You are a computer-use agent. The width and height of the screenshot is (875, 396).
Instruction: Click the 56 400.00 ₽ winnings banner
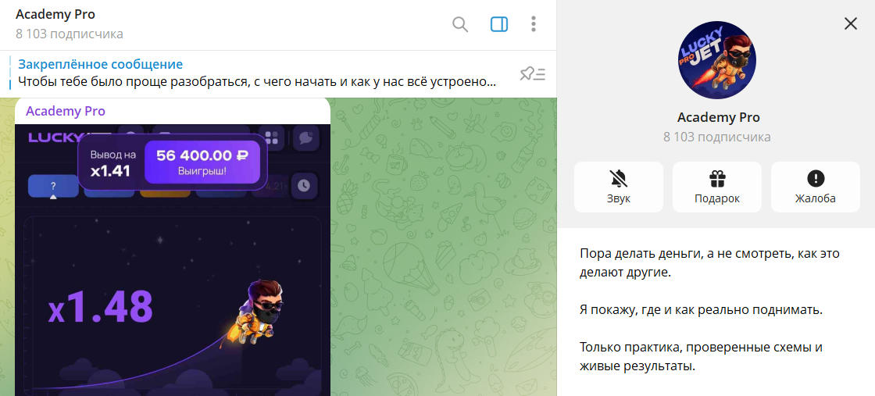click(x=202, y=162)
